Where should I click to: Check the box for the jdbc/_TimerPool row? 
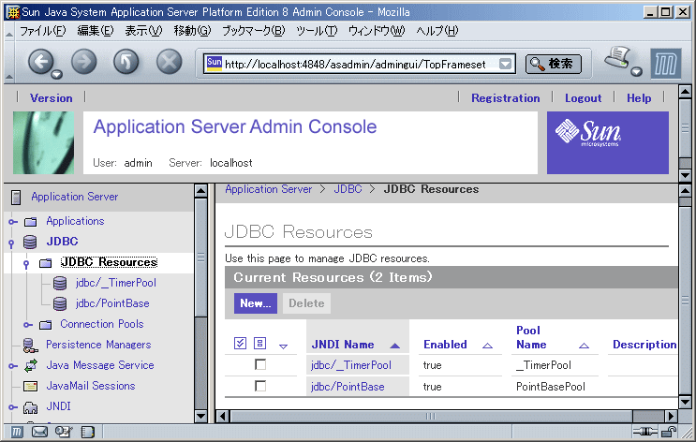coord(260,365)
